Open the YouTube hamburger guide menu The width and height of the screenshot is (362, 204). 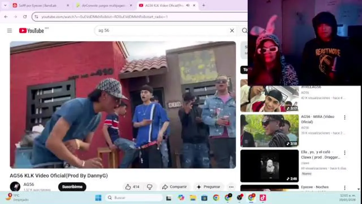[10, 31]
